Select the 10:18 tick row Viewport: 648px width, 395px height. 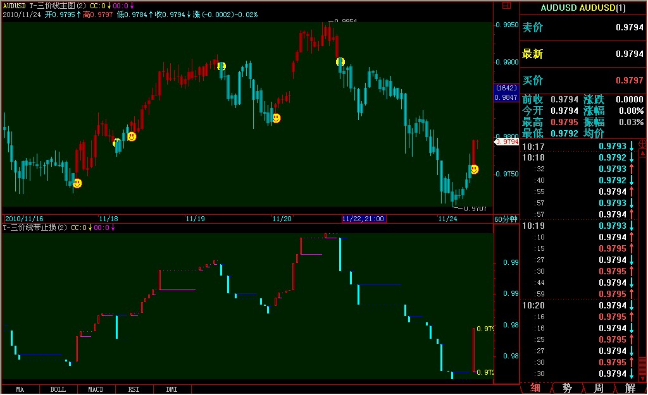[x=578, y=157]
